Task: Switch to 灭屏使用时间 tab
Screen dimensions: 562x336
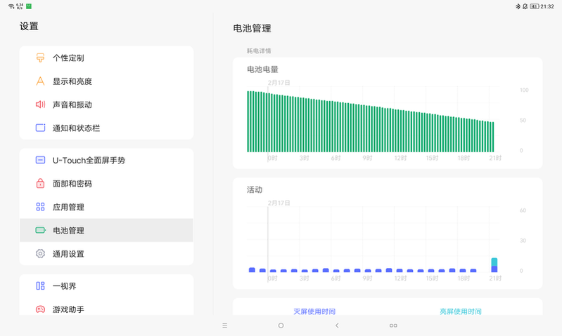Action: point(314,311)
